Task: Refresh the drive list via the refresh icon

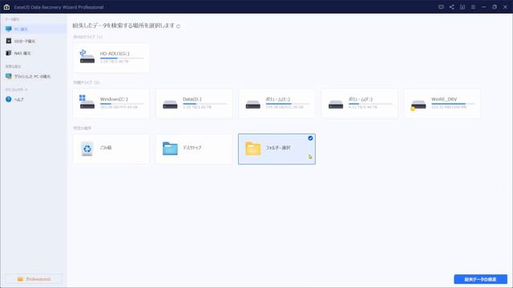Action: point(178,26)
